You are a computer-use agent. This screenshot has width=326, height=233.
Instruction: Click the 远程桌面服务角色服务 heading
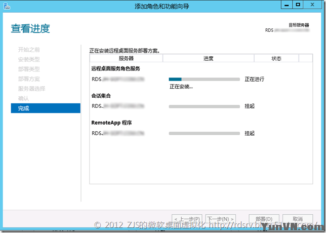[x=115, y=69]
